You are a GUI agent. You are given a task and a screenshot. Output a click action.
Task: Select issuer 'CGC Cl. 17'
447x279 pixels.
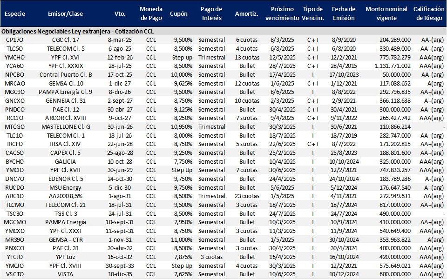point(66,40)
